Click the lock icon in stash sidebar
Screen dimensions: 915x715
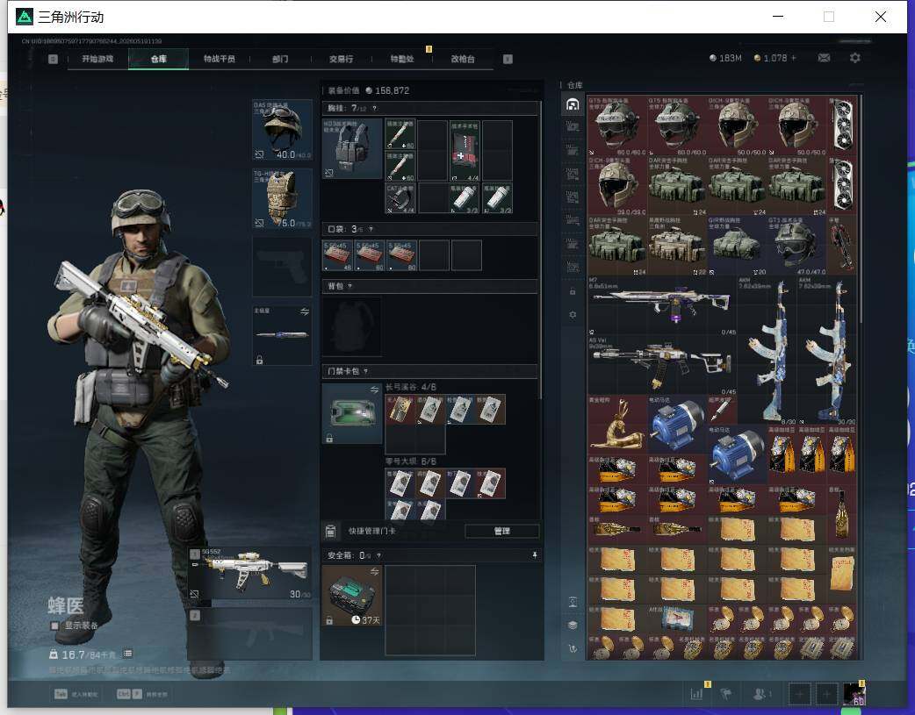pos(573,291)
